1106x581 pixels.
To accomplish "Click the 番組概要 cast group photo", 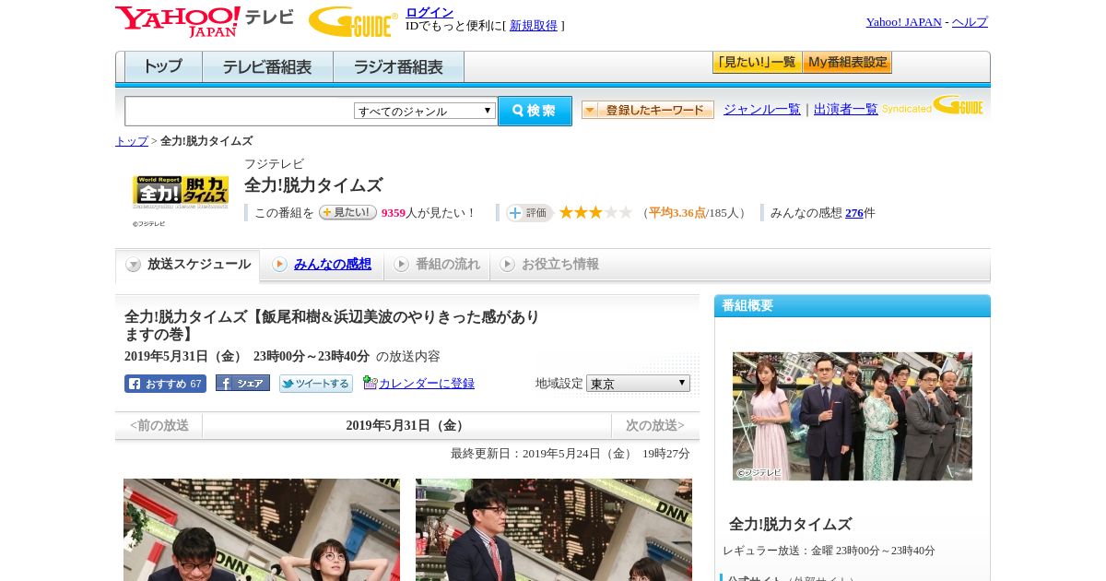I will [853, 416].
